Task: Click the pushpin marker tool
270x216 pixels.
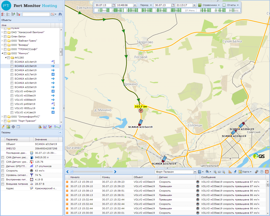Action: (x=235, y=172)
